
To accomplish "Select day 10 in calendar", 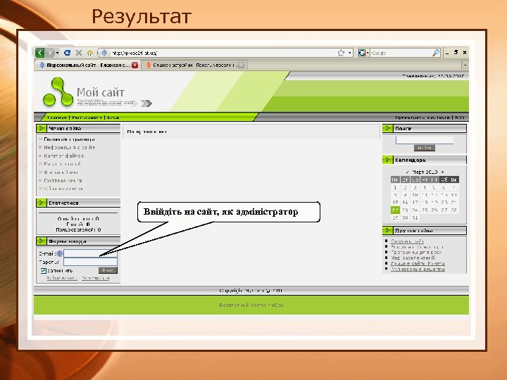I will [415, 195].
